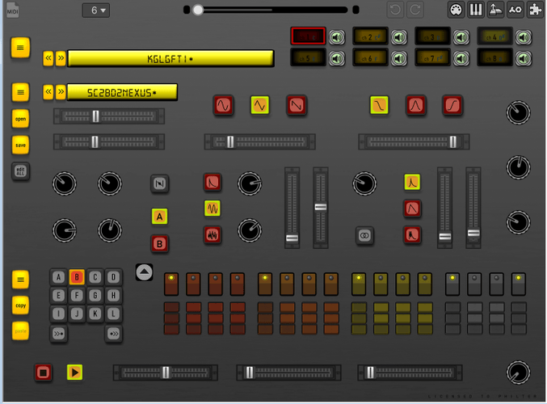547x404 pixels.
Task: Open the KGLGFT1 preset name selector
Action: tap(170, 58)
